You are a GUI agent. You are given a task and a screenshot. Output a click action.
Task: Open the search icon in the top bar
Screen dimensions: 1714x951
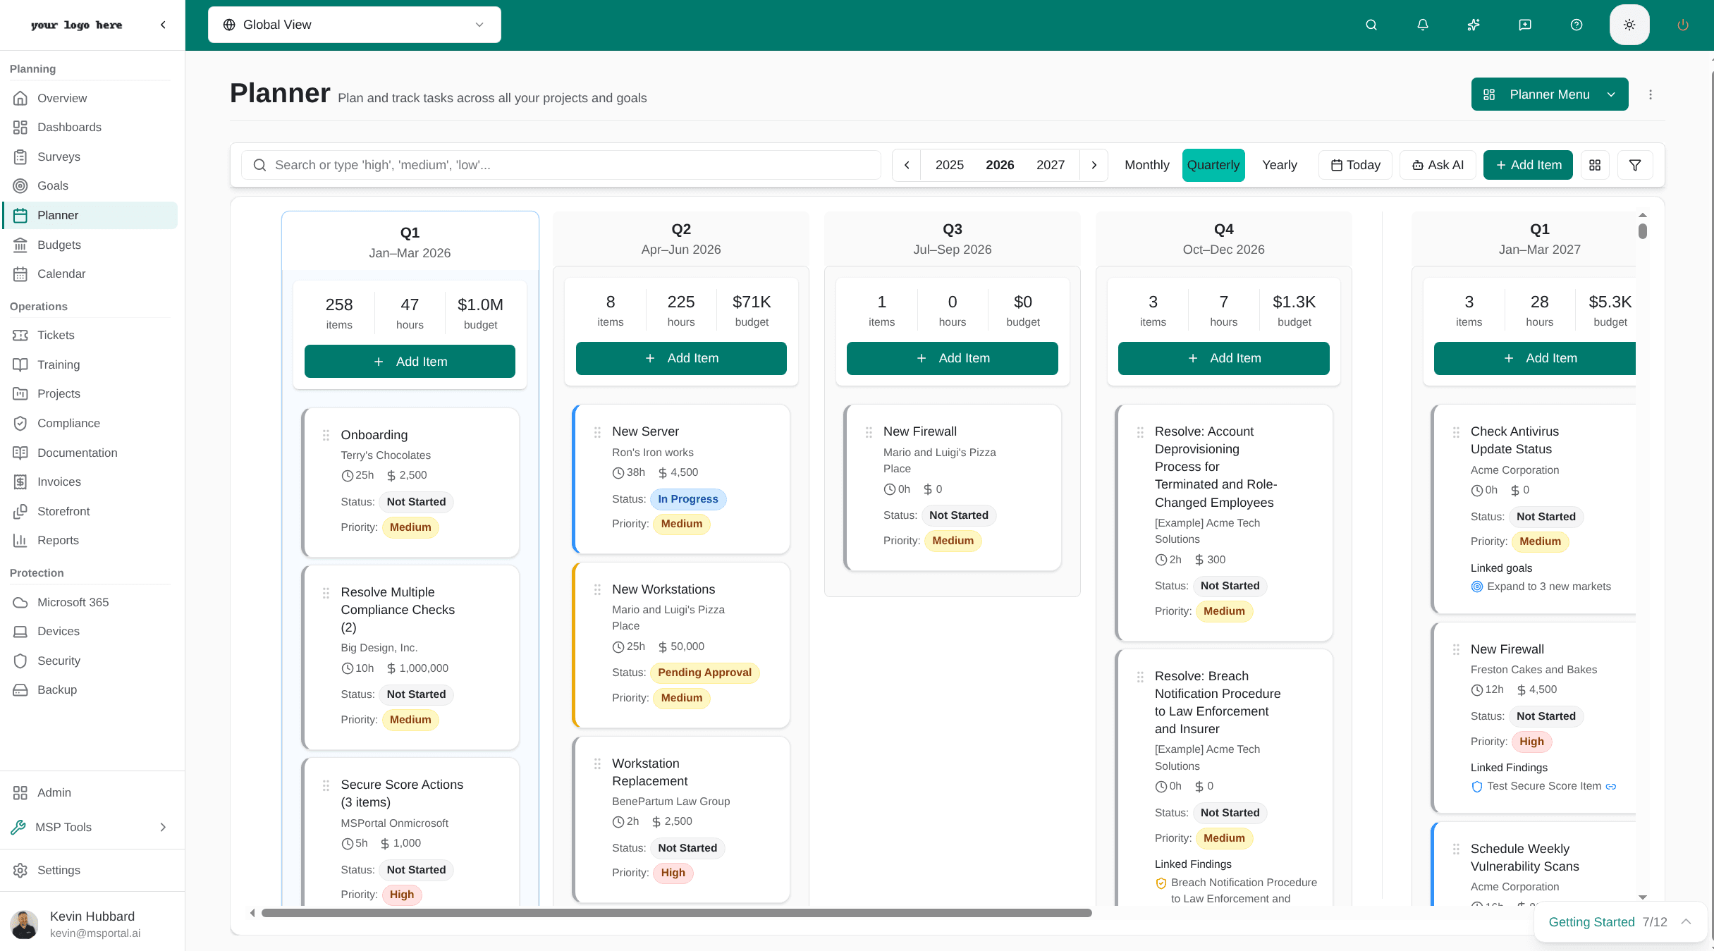click(x=1371, y=24)
